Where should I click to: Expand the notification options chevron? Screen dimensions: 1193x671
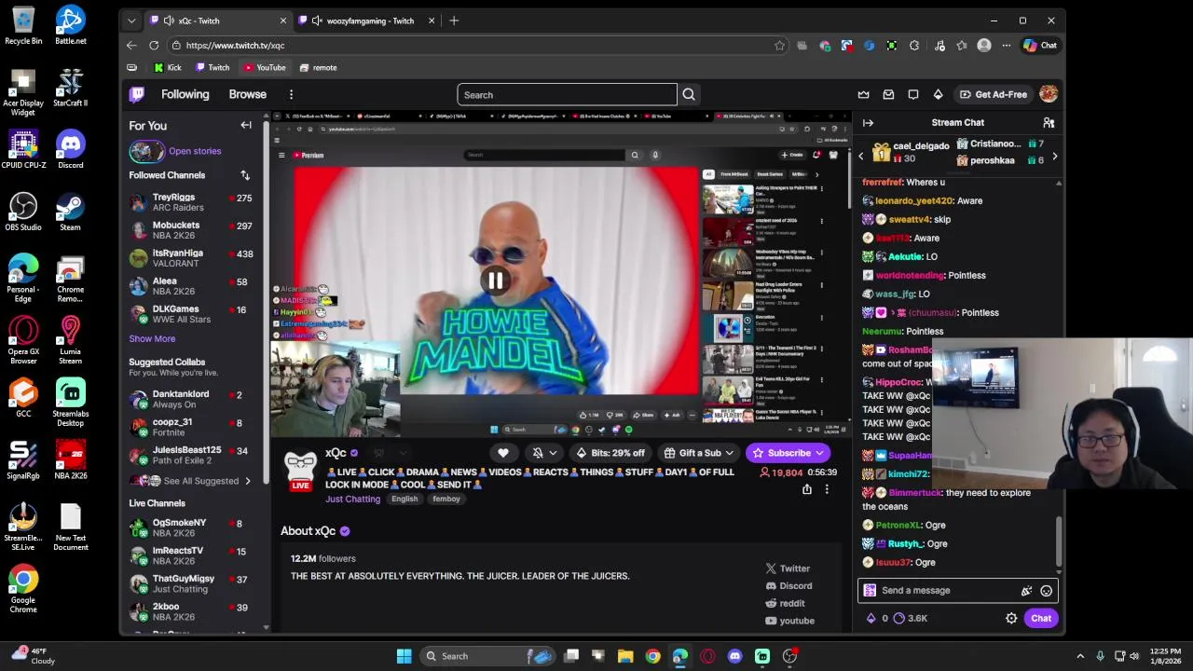point(553,453)
